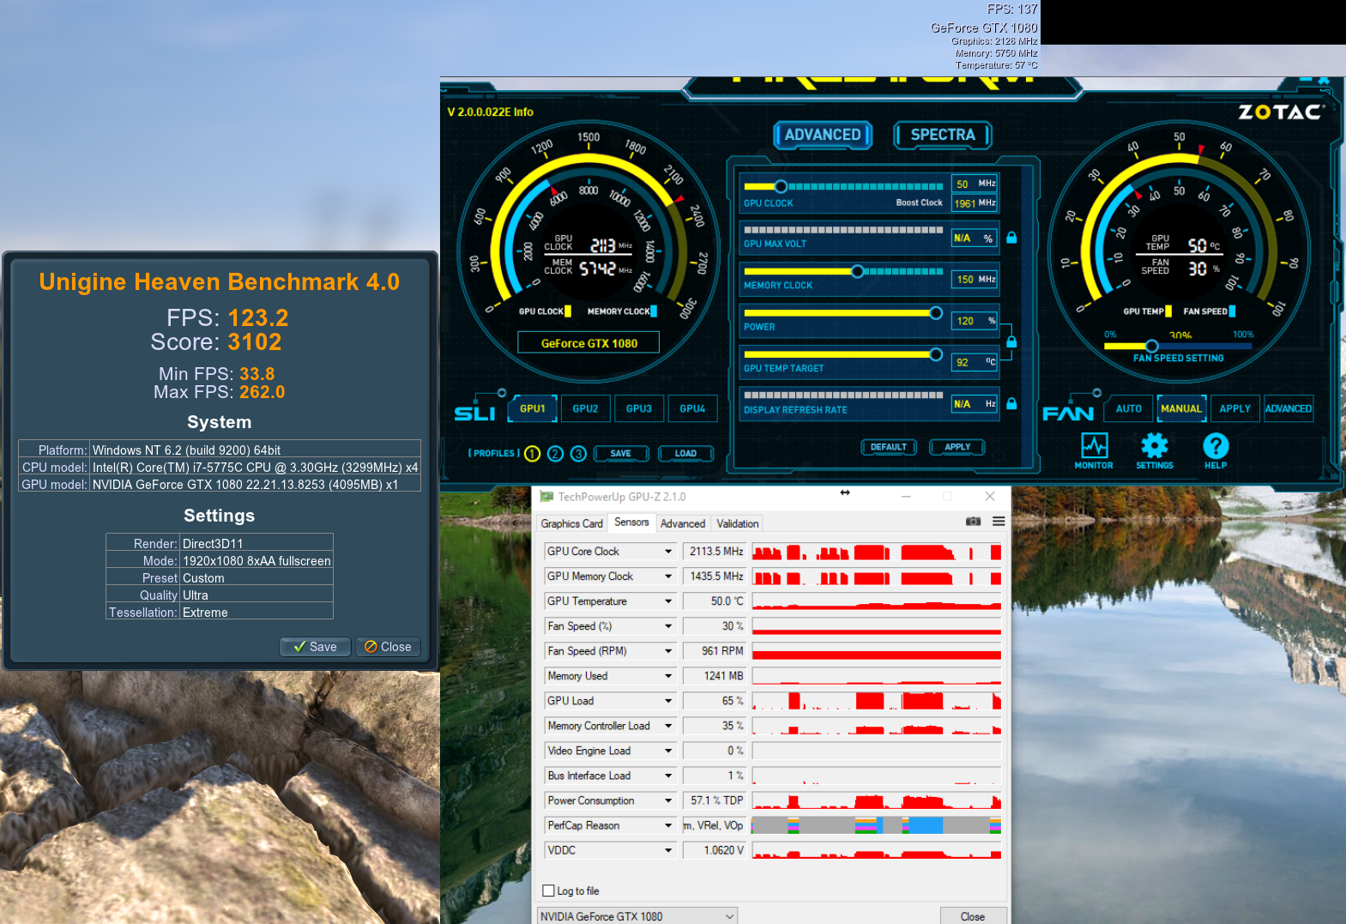
Task: Click the GPU TEMP TARGET slider handle
Action: 936,354
